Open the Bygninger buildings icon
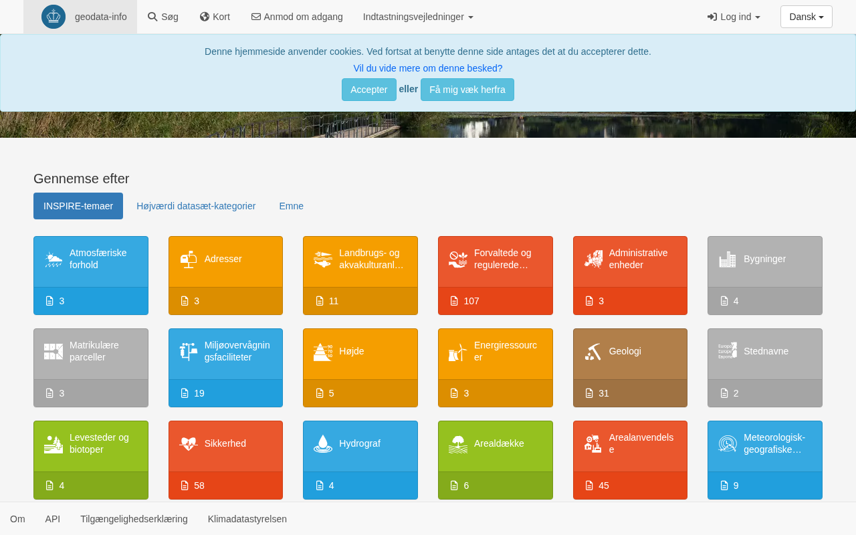This screenshot has width=856, height=535. (x=727, y=259)
